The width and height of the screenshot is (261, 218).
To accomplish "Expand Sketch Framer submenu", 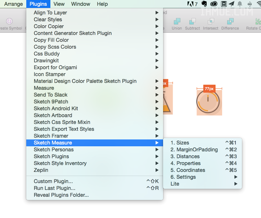I will pyautogui.click(x=95, y=136).
